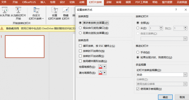
Task: Click the 备份此文档 notification text
Action: pos(13,29)
